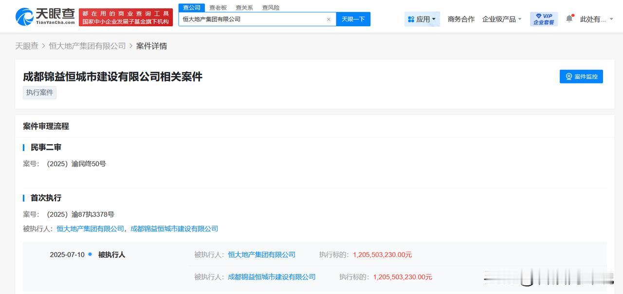Go to 天眼查 in the breadcrumb
The height and width of the screenshot is (294, 623).
pyautogui.click(x=27, y=46)
